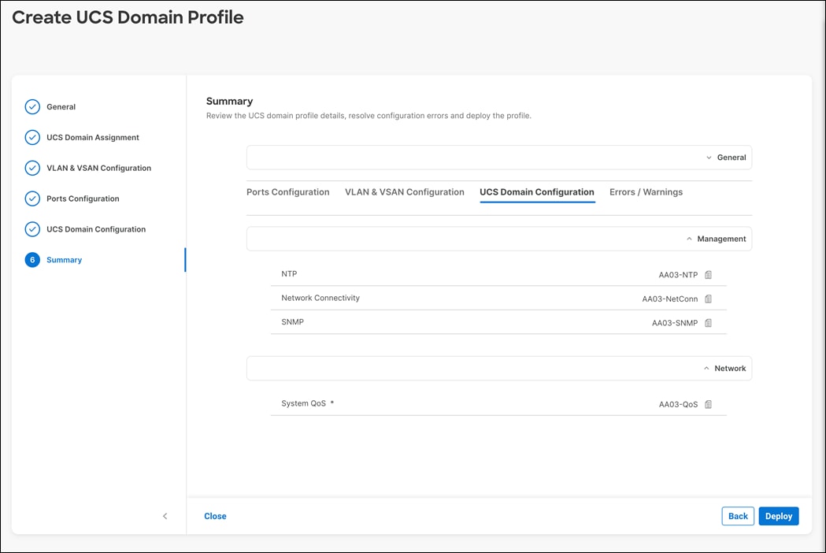Copy the AA03-QoS policy name
This screenshot has height=553, width=826.
[707, 404]
